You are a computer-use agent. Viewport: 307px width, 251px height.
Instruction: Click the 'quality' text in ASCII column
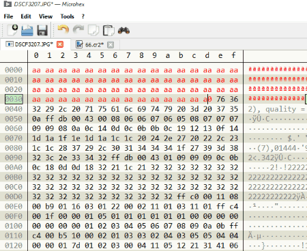[281, 109]
